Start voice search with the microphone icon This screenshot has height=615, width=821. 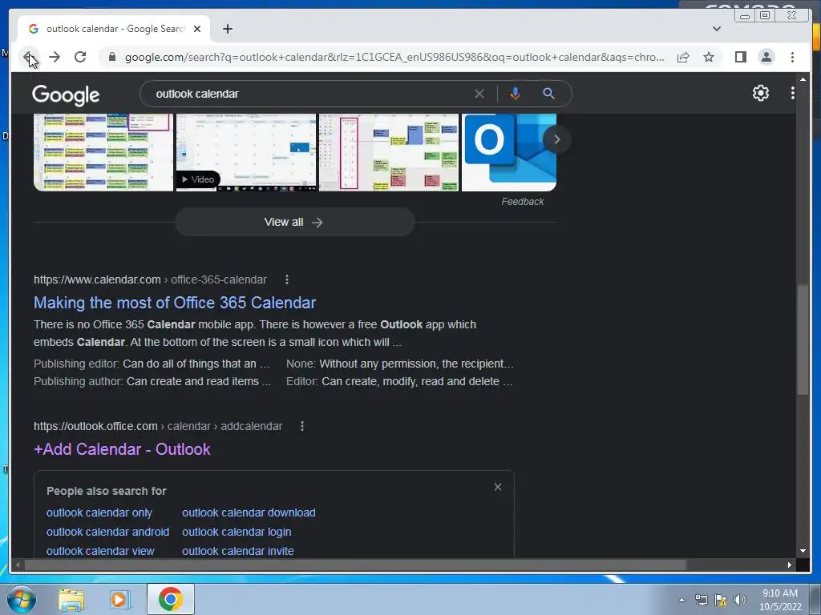pyautogui.click(x=516, y=94)
